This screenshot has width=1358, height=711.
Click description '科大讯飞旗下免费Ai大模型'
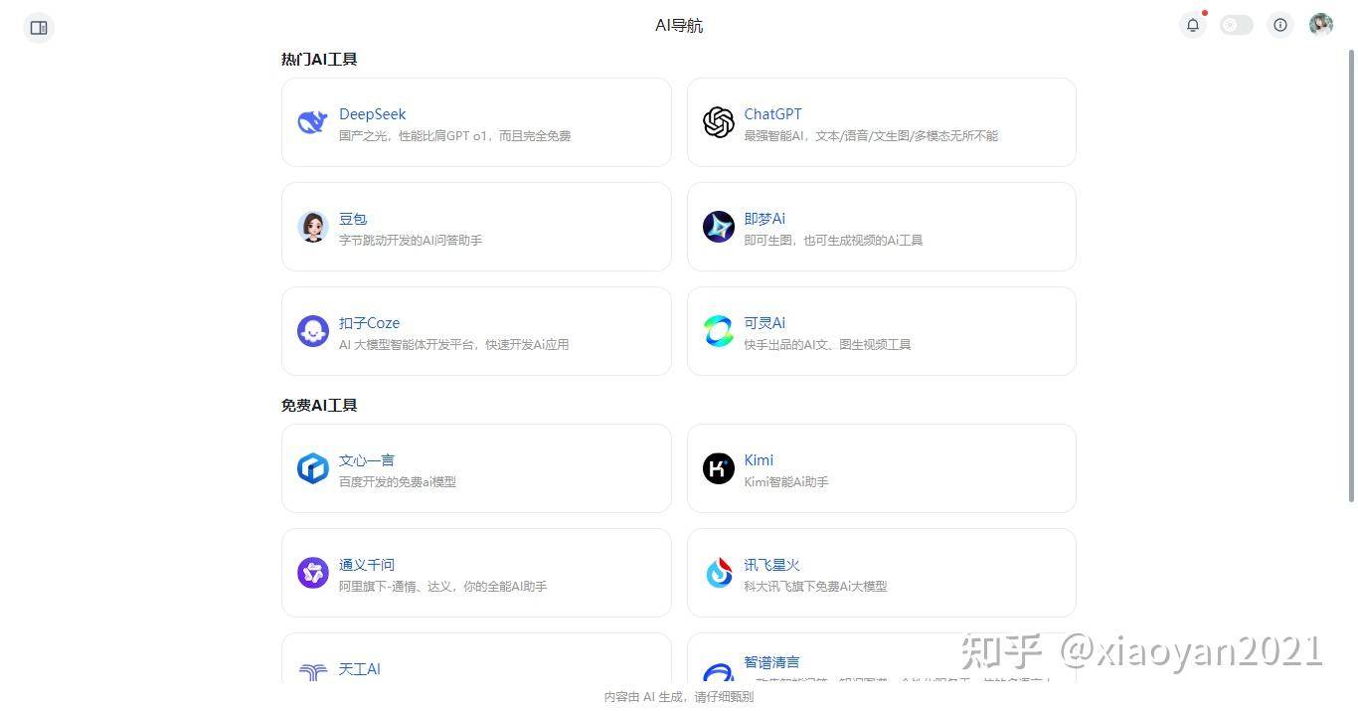tap(815, 587)
